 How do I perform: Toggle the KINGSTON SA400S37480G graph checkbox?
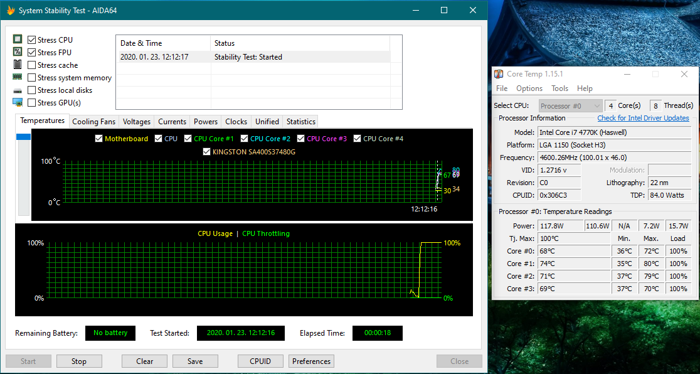point(207,151)
